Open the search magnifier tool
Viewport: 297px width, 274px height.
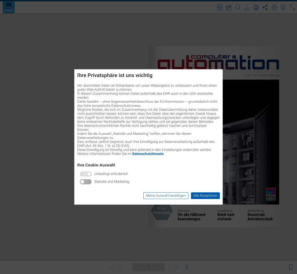[x=238, y=7]
